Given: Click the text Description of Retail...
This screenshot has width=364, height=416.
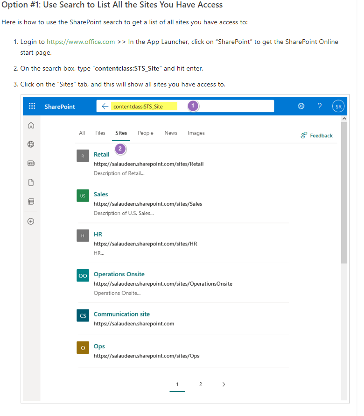Looking at the screenshot, I should coord(119,173).
